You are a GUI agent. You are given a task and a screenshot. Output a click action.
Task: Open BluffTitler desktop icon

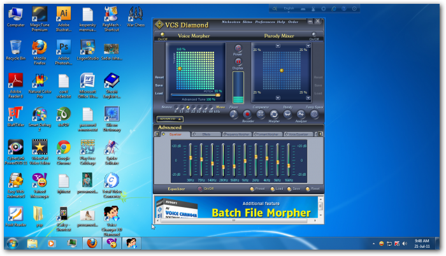16,117
